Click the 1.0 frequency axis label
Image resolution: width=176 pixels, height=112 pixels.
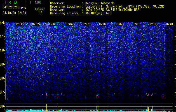(3, 50)
